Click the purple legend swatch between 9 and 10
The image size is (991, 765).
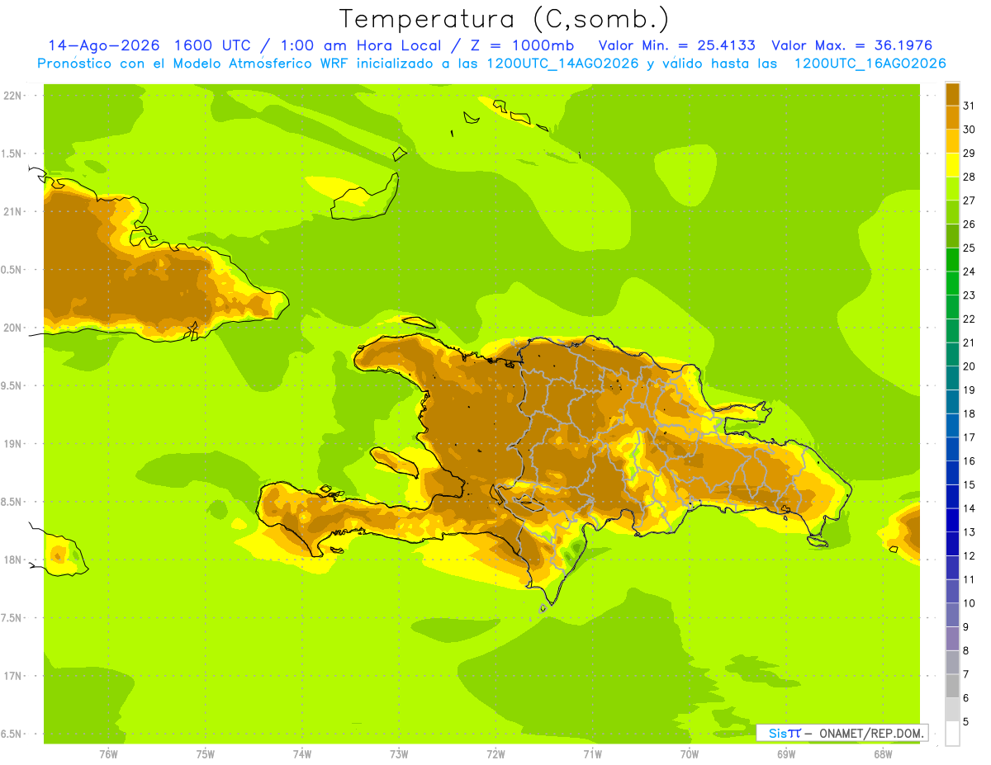pyautogui.click(x=952, y=615)
